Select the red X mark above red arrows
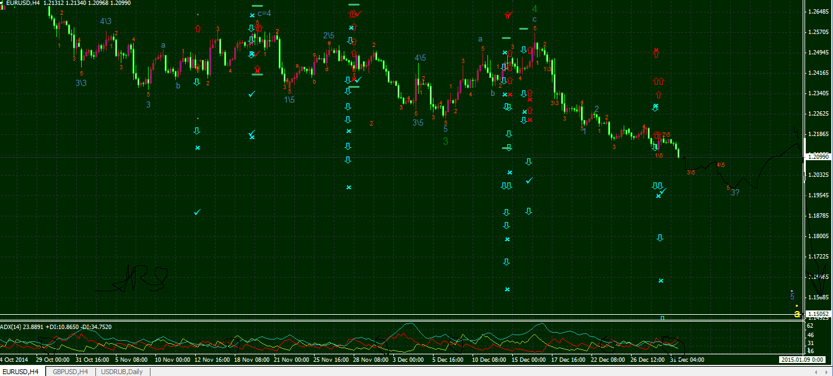The height and width of the screenshot is (376, 833). pos(656,51)
